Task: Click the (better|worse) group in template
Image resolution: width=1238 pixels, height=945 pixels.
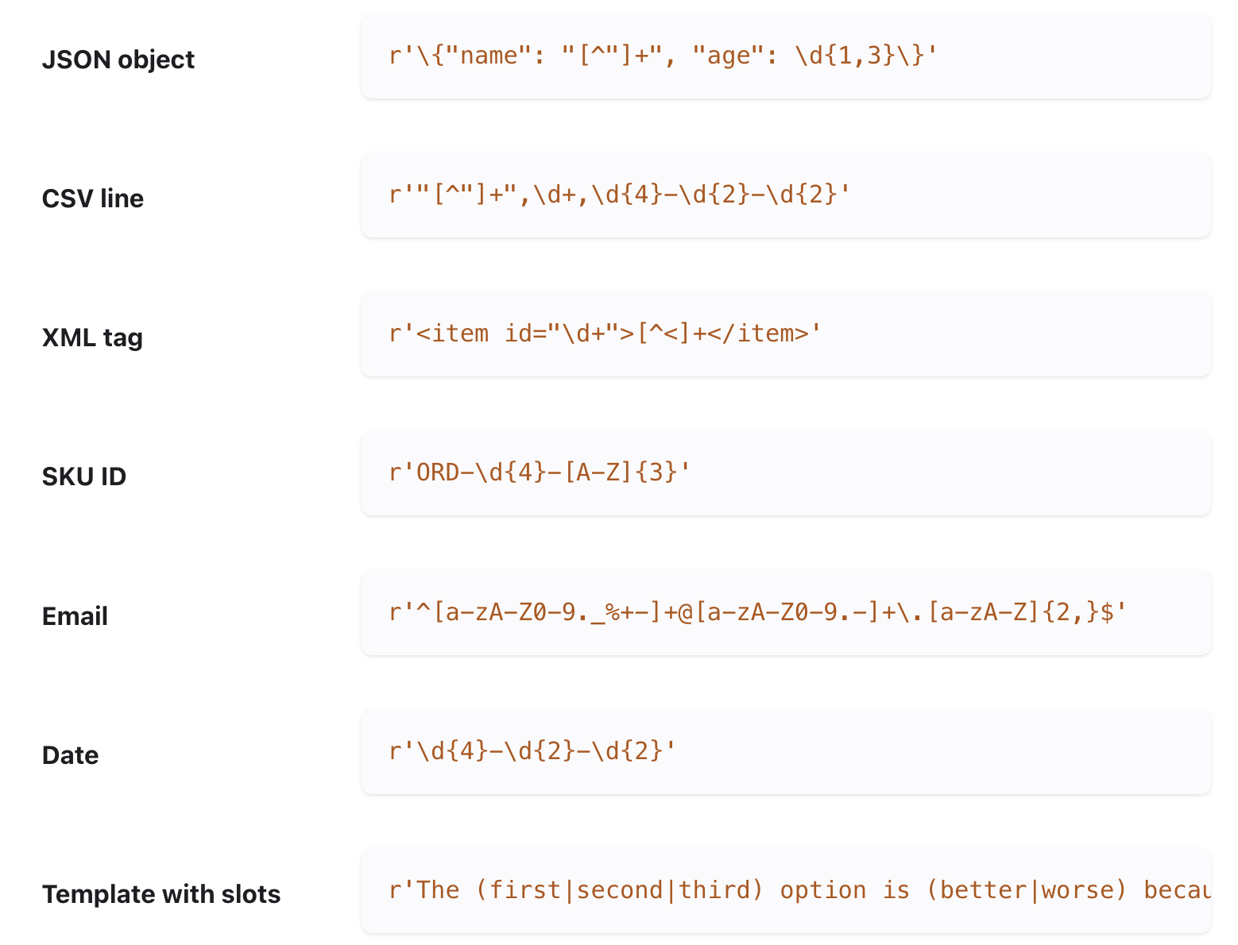Action: pyautogui.click(x=1027, y=891)
